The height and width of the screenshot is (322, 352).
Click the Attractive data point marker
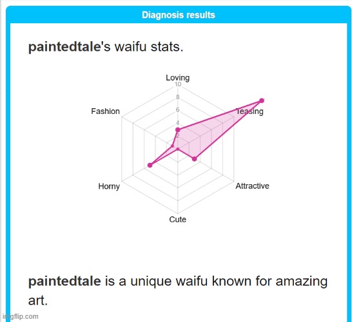[195, 159]
